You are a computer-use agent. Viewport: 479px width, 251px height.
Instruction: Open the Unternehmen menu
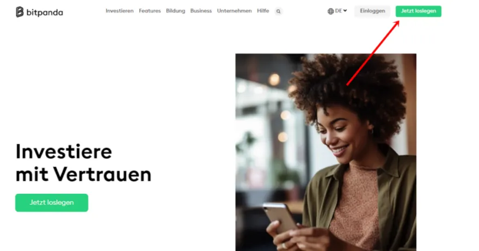(234, 11)
